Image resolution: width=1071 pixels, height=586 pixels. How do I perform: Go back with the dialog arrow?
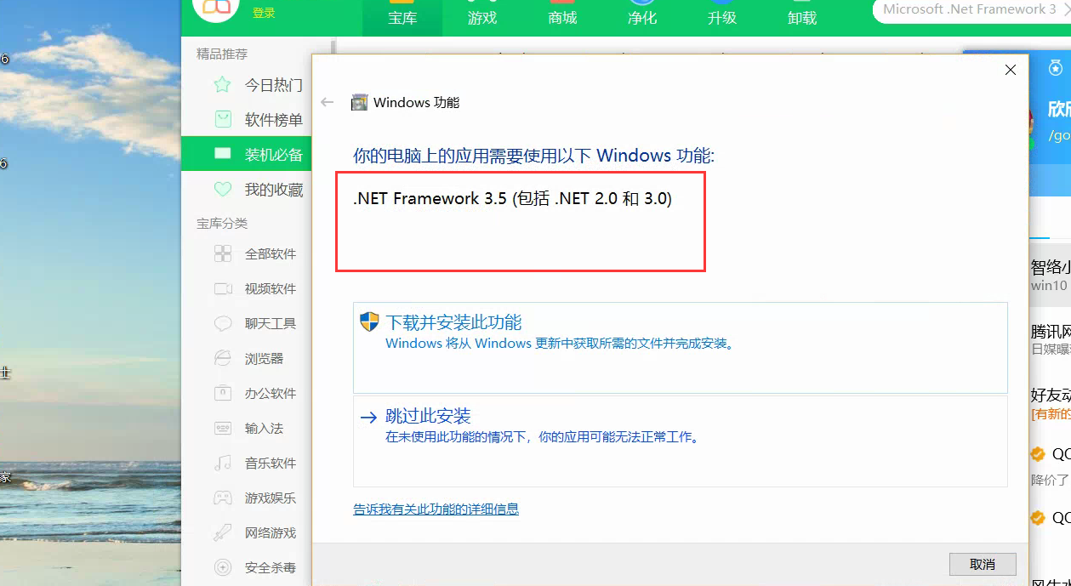point(328,102)
